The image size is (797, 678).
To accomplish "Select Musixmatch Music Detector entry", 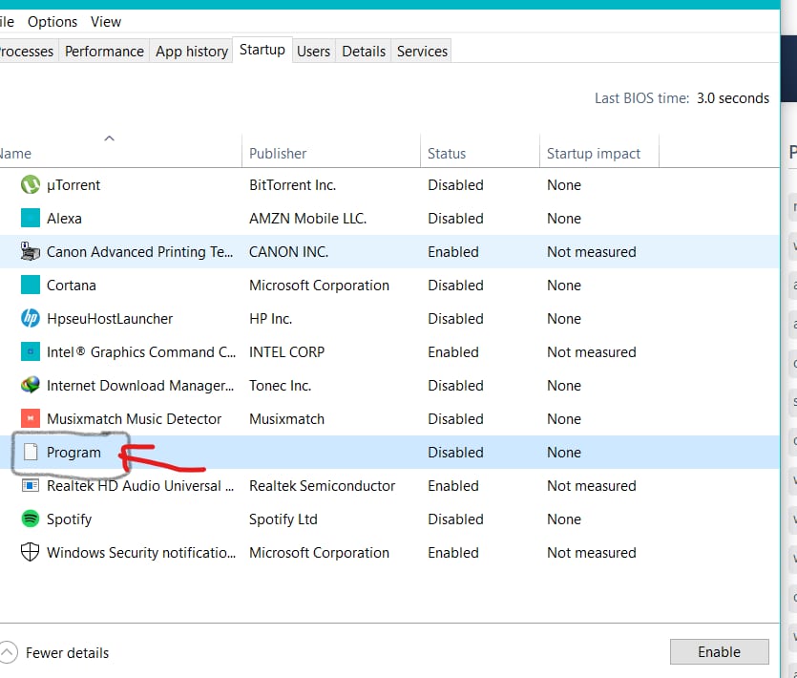I will pyautogui.click(x=389, y=418).
